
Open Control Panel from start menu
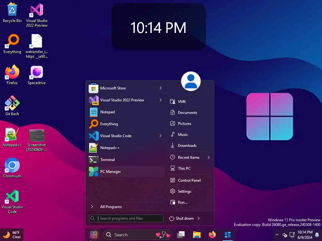(190, 180)
